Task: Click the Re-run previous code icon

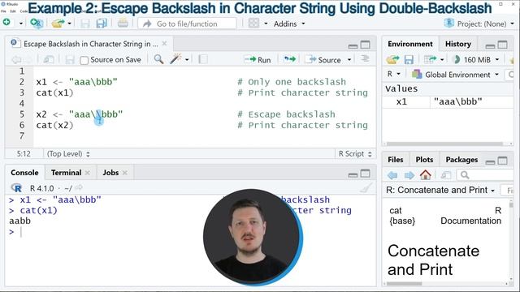Action: (x=289, y=59)
